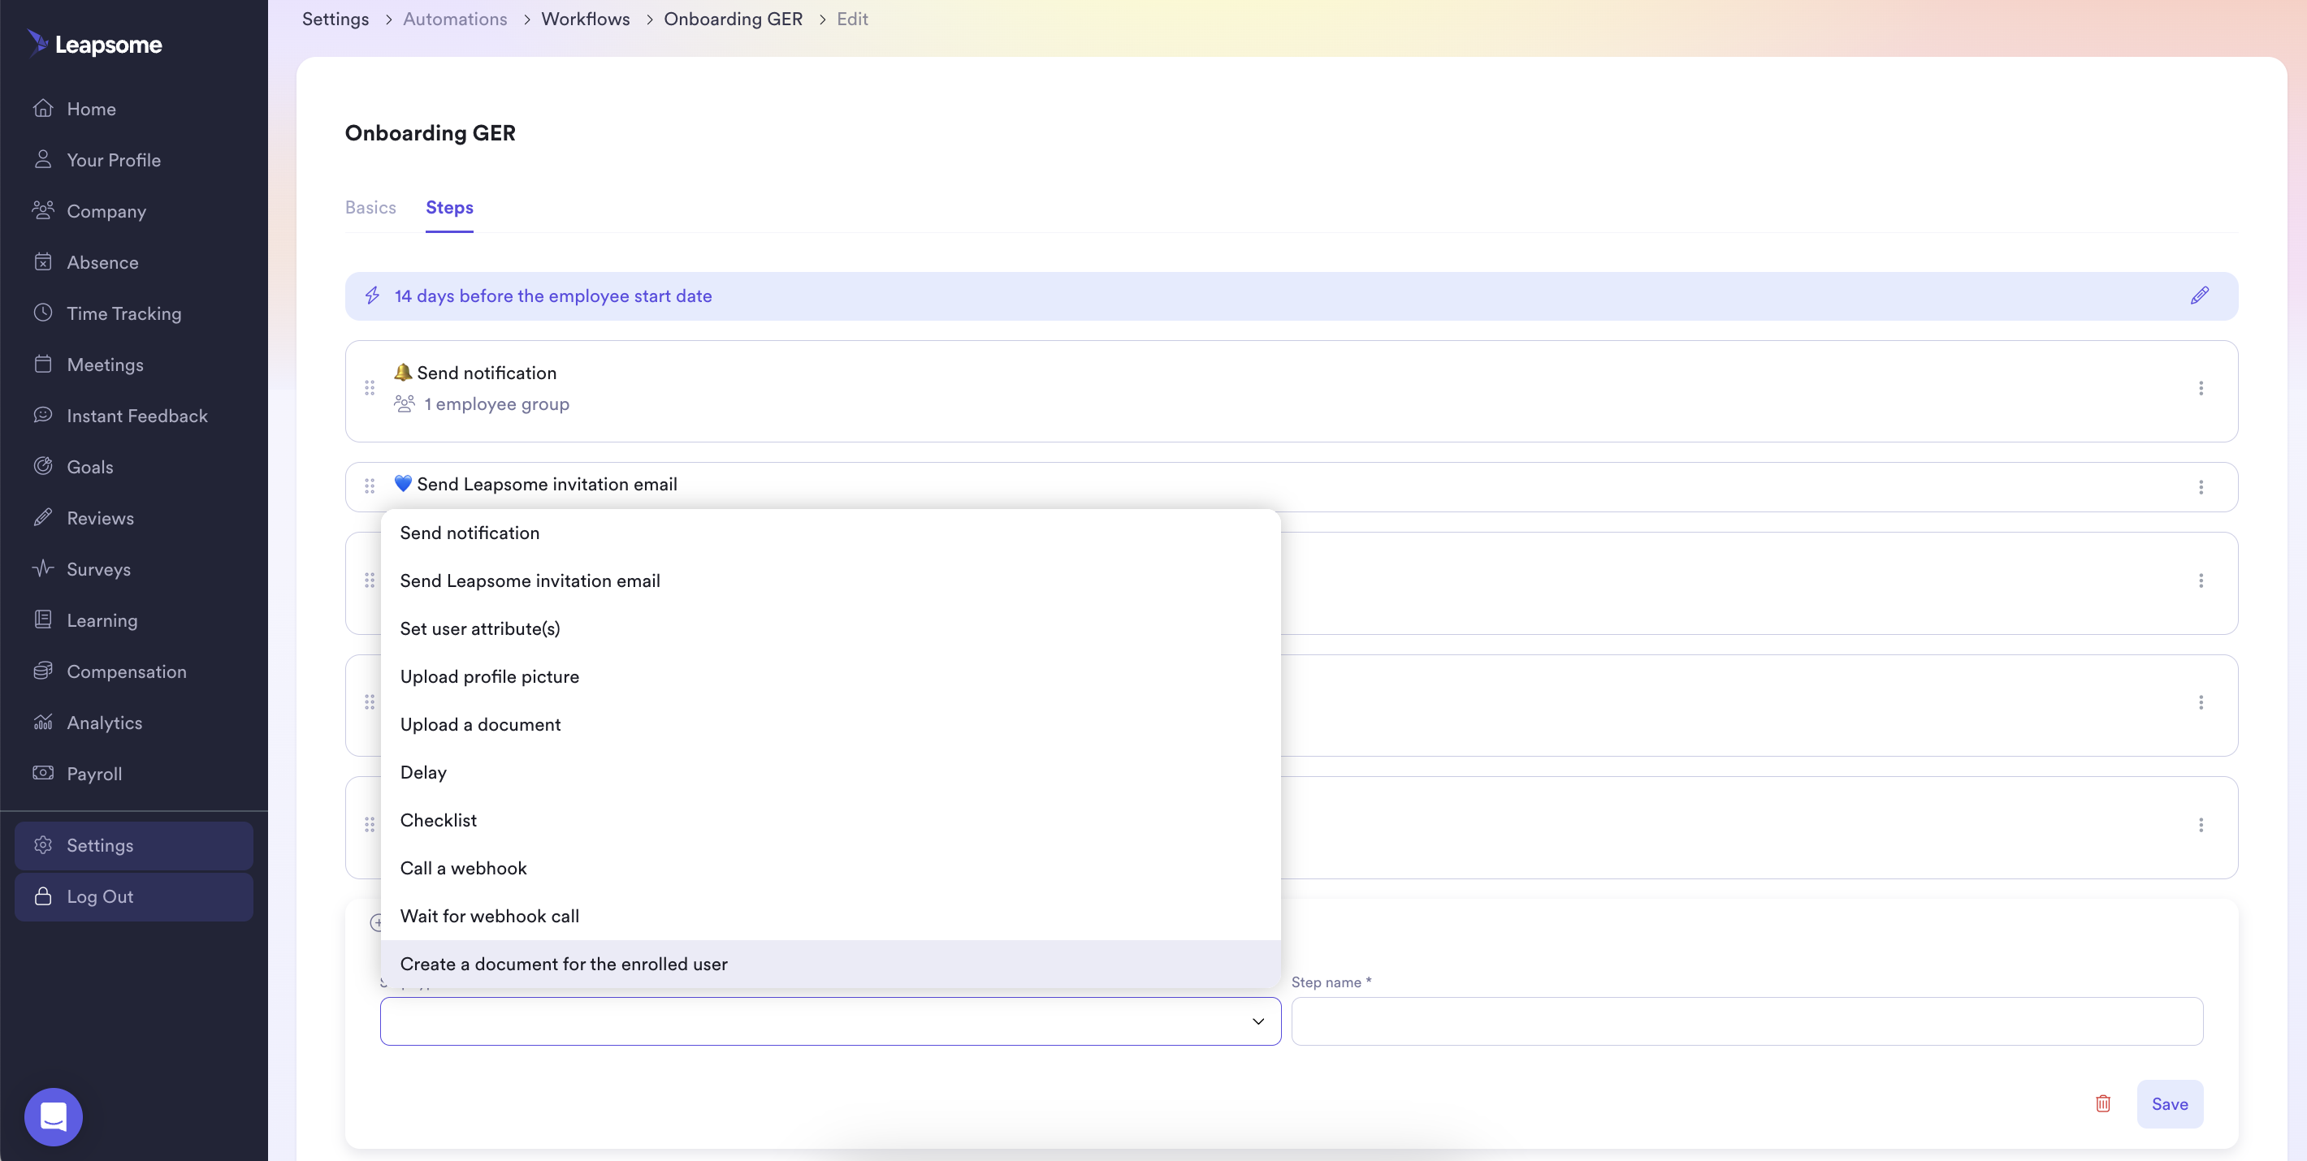Save the new step
Viewport: 2307px width, 1161px height.
(x=2169, y=1103)
